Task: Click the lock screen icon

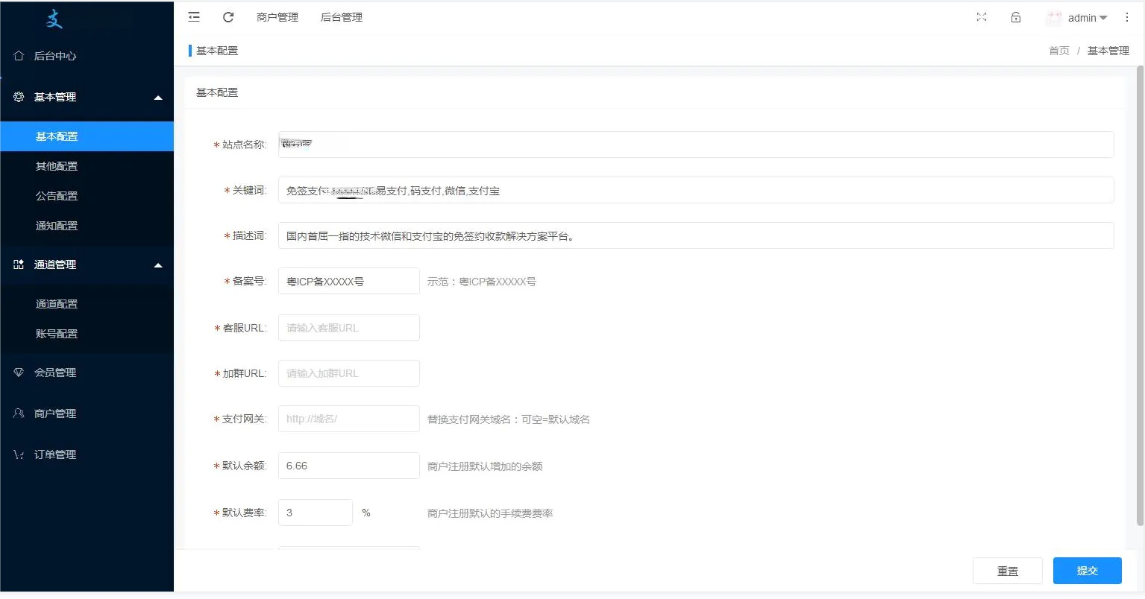Action: 1016,17
